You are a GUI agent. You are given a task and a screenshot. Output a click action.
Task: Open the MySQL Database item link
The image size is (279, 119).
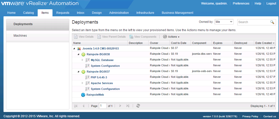[102, 60]
